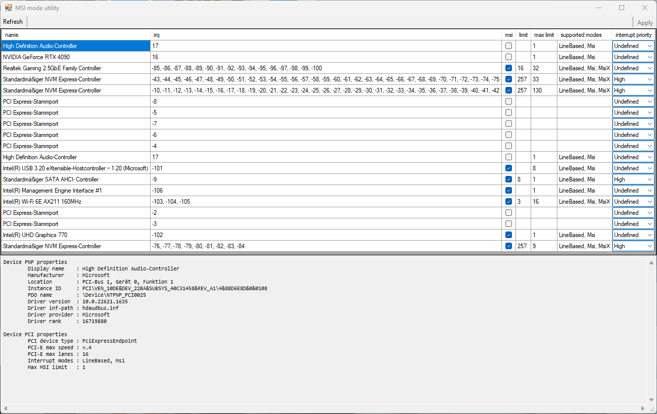This screenshot has height=414, width=657.
Task: Click horizontal scrollbar right arrow at bottom
Action: [643, 408]
